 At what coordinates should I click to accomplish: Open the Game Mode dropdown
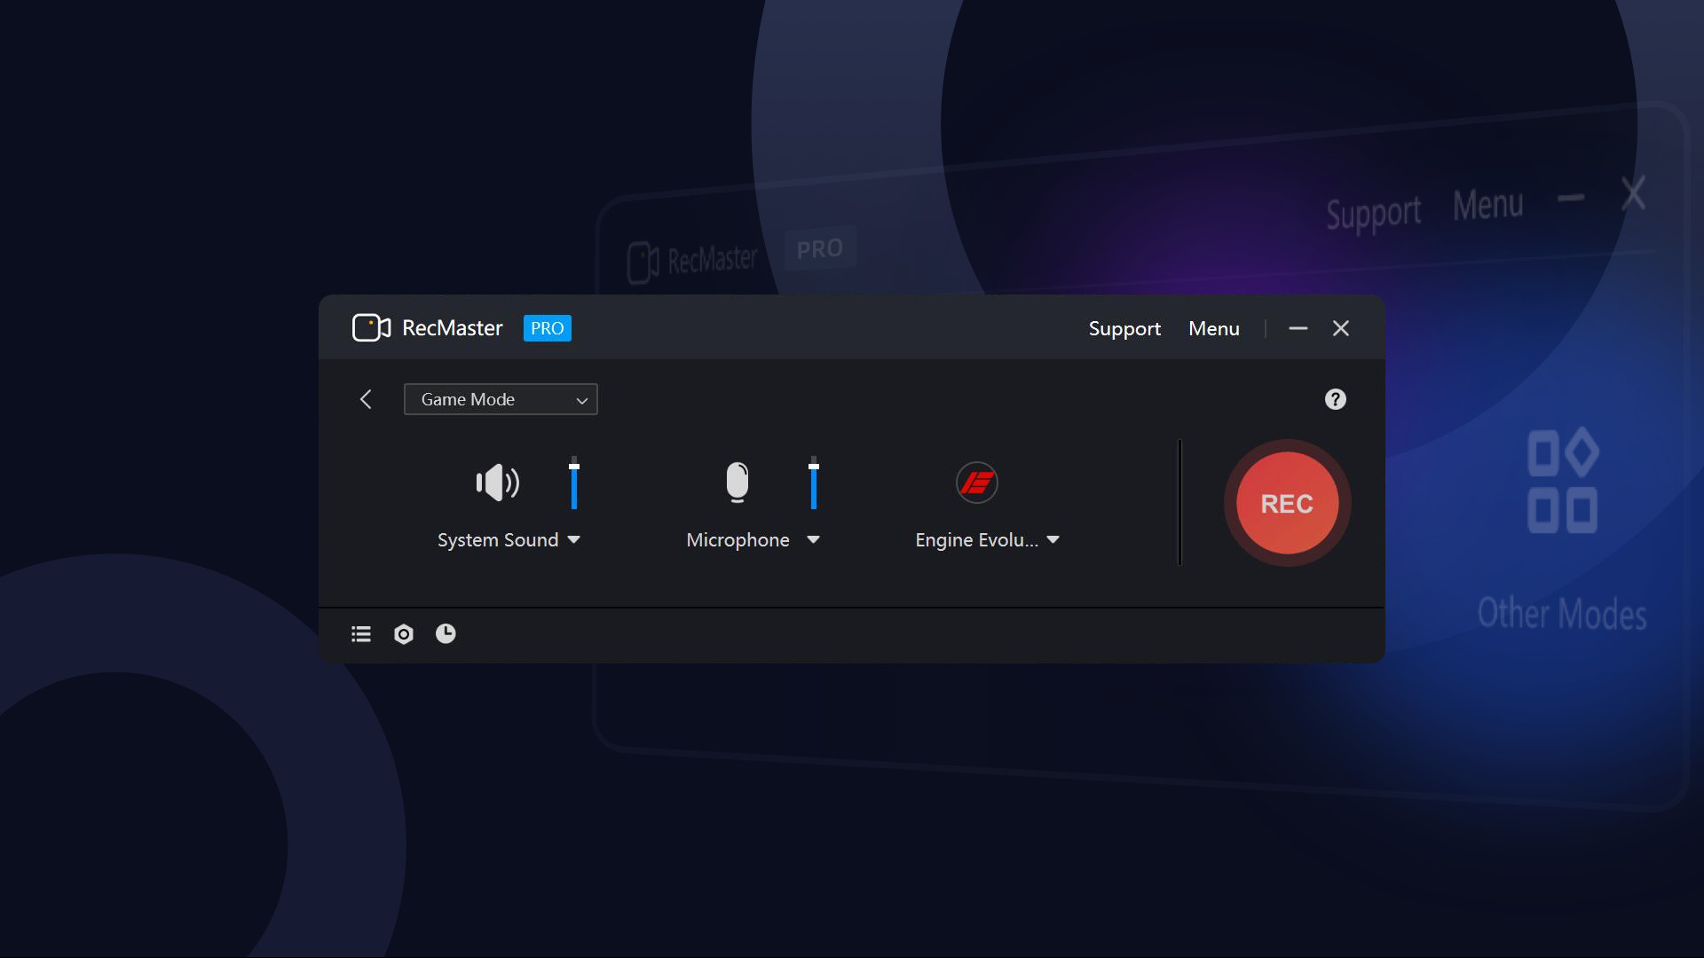(x=501, y=399)
